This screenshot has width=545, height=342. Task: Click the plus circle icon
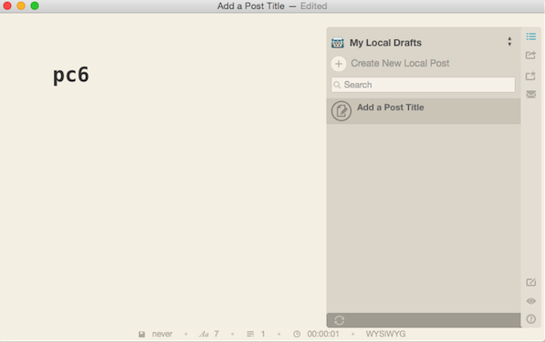pos(339,64)
